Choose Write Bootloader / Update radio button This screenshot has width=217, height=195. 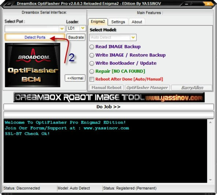(x=92, y=63)
